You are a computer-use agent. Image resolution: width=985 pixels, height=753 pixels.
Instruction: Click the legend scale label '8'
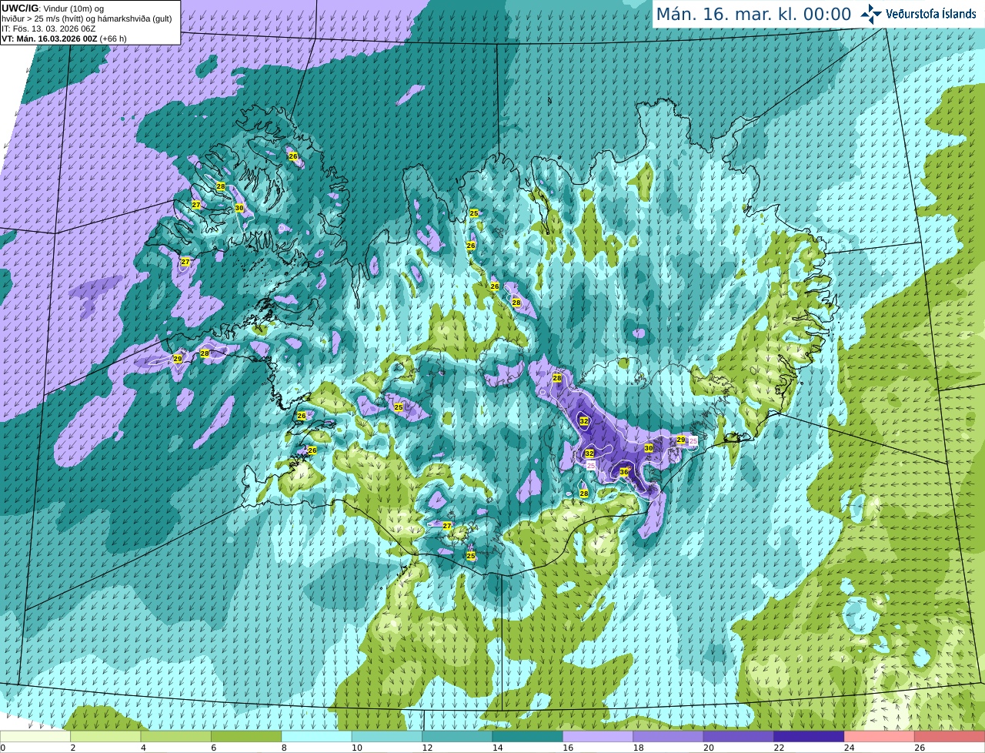[x=284, y=748]
